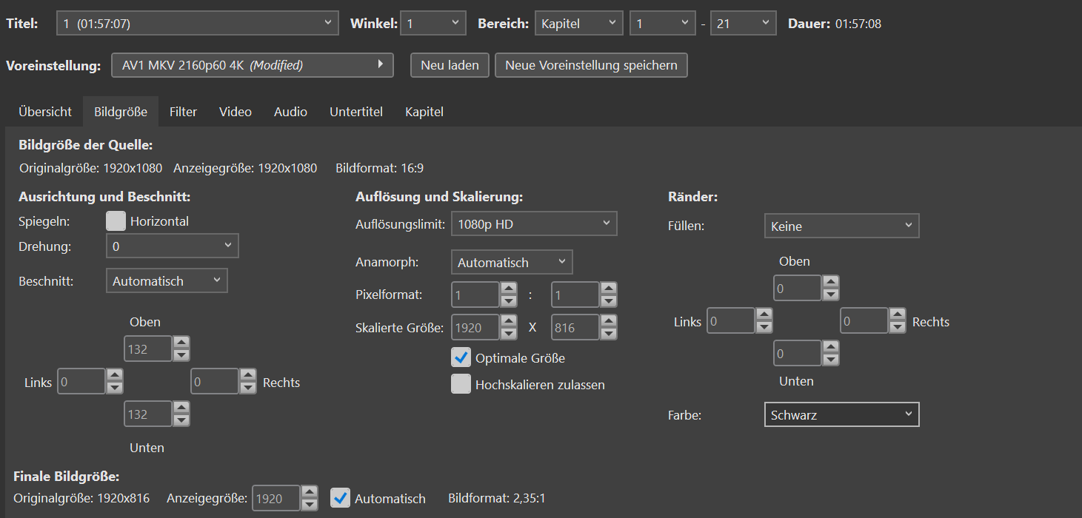Increase the Oben crop value with up arrow
Image resolution: width=1082 pixels, height=518 pixels.
pyautogui.click(x=181, y=343)
